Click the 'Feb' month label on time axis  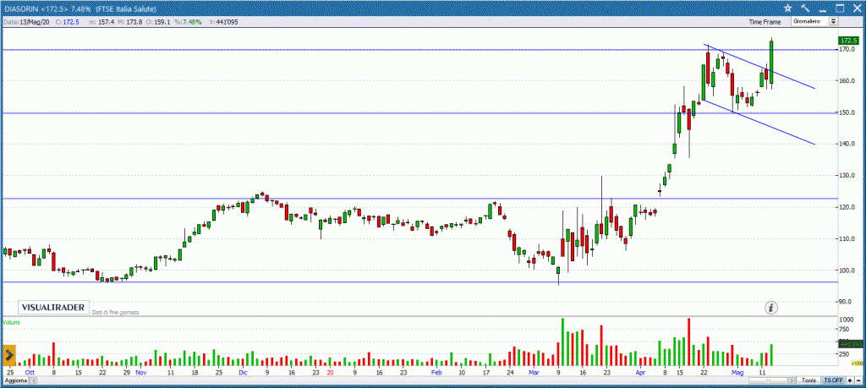point(436,373)
